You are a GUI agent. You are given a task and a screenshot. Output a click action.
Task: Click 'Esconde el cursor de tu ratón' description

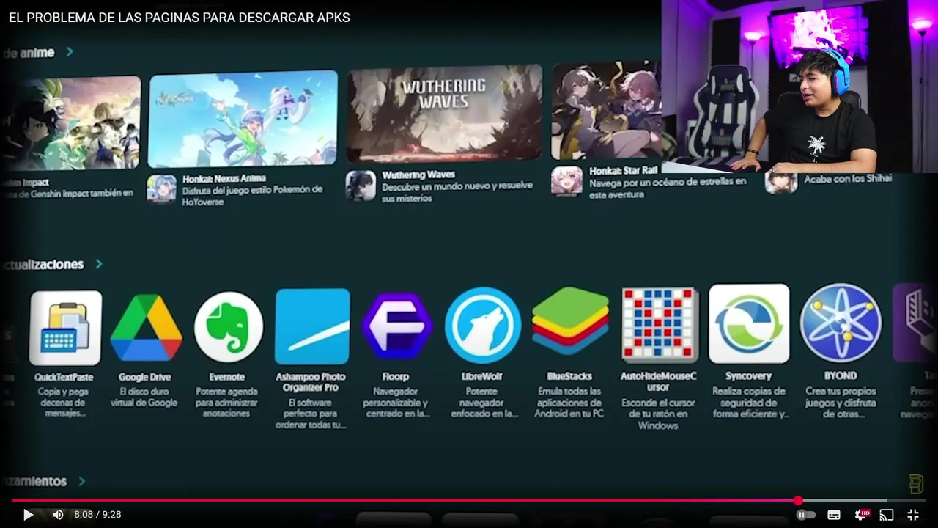(x=658, y=414)
